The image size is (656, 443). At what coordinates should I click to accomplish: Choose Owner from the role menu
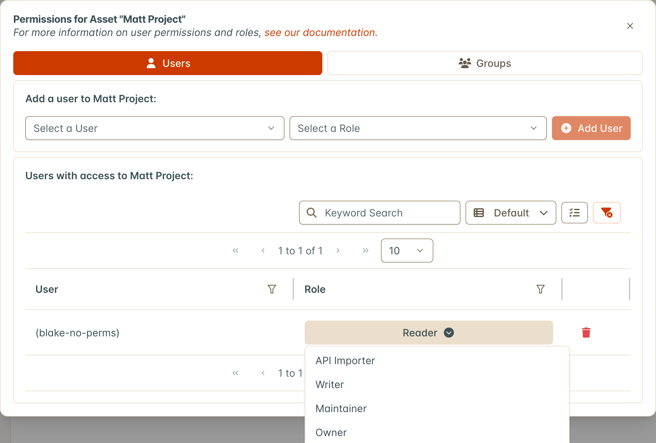click(x=437, y=432)
